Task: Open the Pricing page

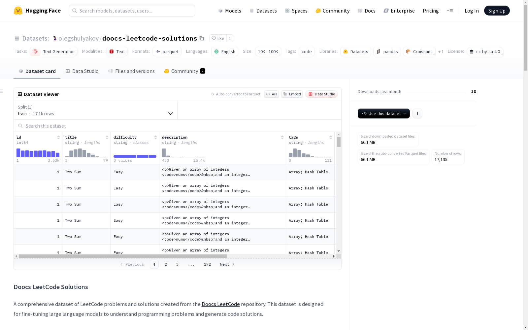Action: [x=431, y=11]
